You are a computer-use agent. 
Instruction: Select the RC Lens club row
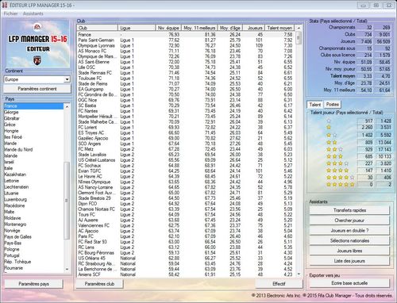pos(186,247)
